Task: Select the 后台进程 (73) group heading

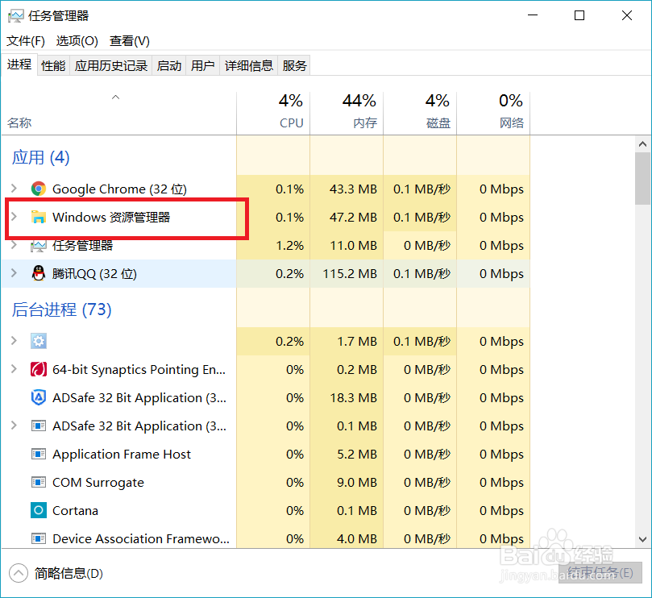Action: (x=61, y=309)
